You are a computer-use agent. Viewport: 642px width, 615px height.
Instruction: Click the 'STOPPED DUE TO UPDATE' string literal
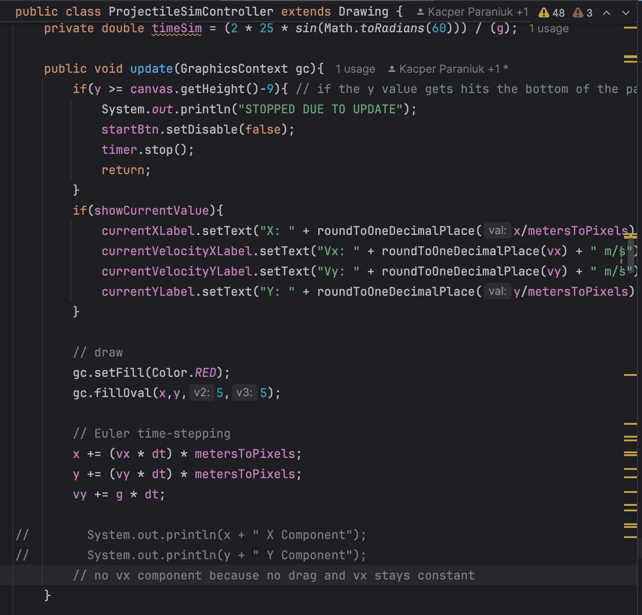321,109
